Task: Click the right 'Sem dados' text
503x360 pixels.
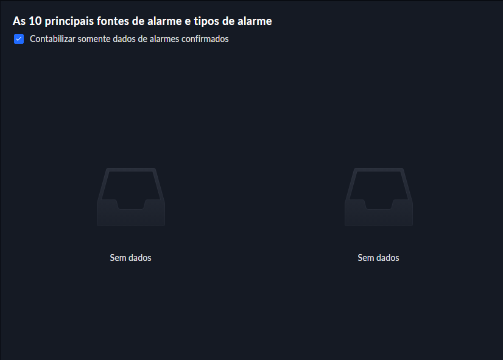Action: 379,258
